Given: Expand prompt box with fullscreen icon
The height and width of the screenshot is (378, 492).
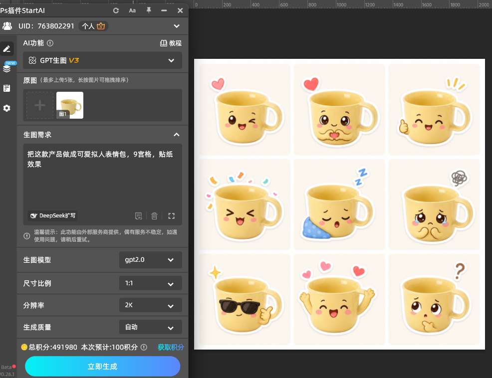Looking at the screenshot, I should coord(171,216).
